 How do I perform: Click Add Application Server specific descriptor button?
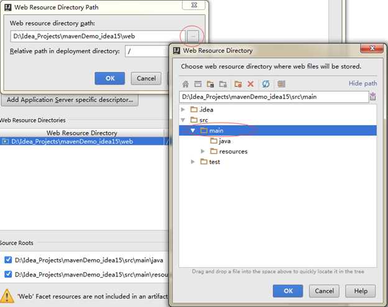click(x=70, y=100)
